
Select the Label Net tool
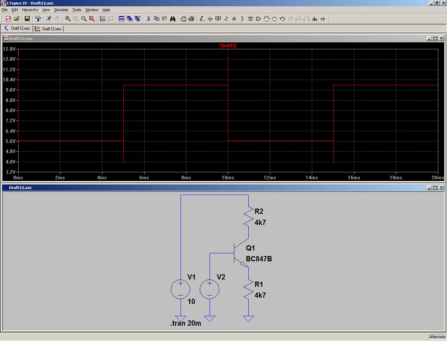[x=218, y=19]
